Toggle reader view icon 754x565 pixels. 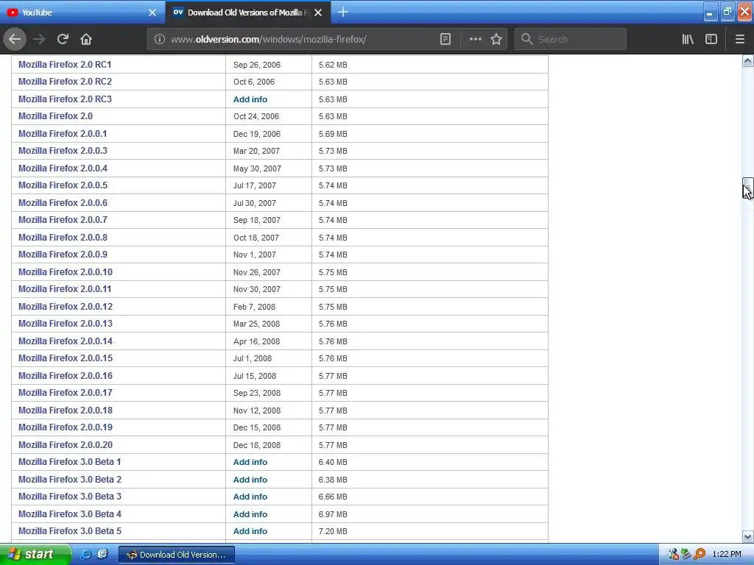pos(445,39)
